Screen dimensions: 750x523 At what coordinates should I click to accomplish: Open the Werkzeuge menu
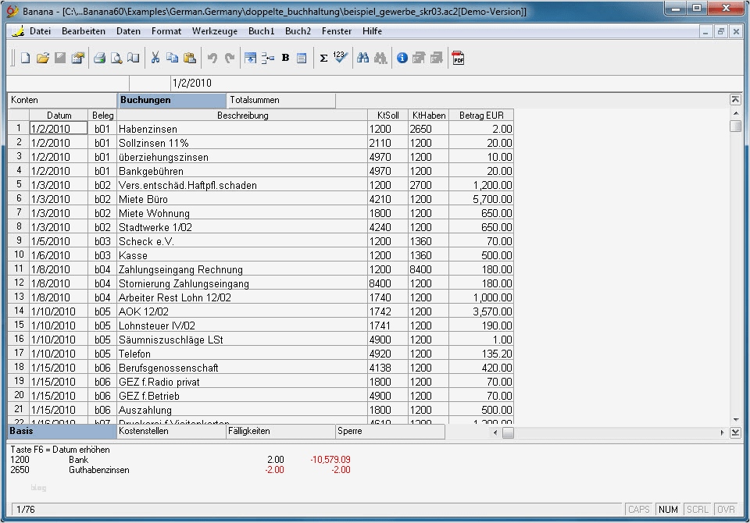[x=214, y=31]
